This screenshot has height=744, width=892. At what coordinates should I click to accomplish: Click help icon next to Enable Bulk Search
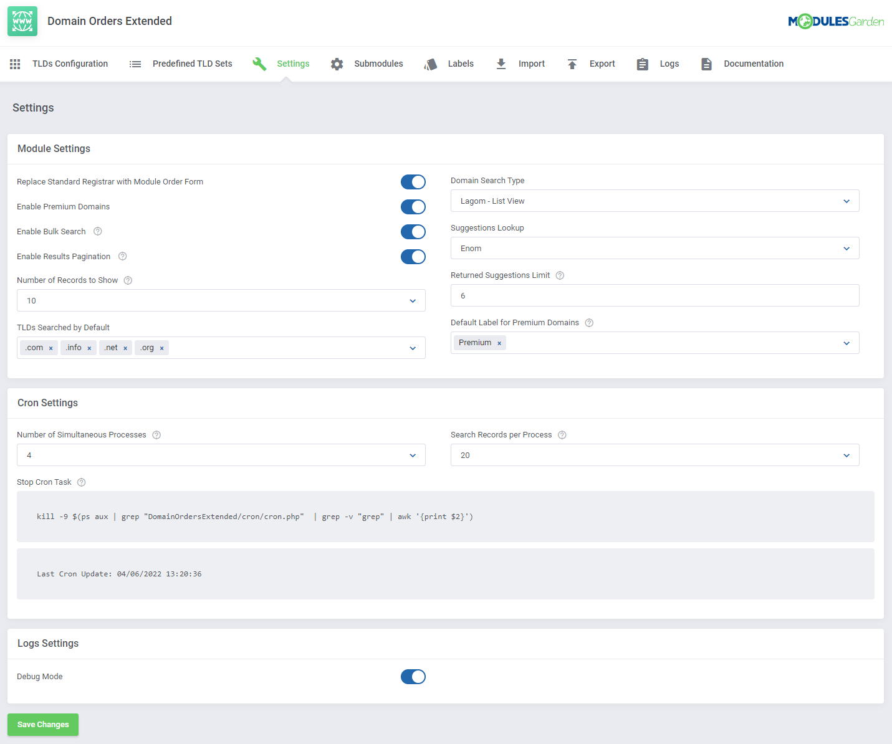tap(98, 231)
